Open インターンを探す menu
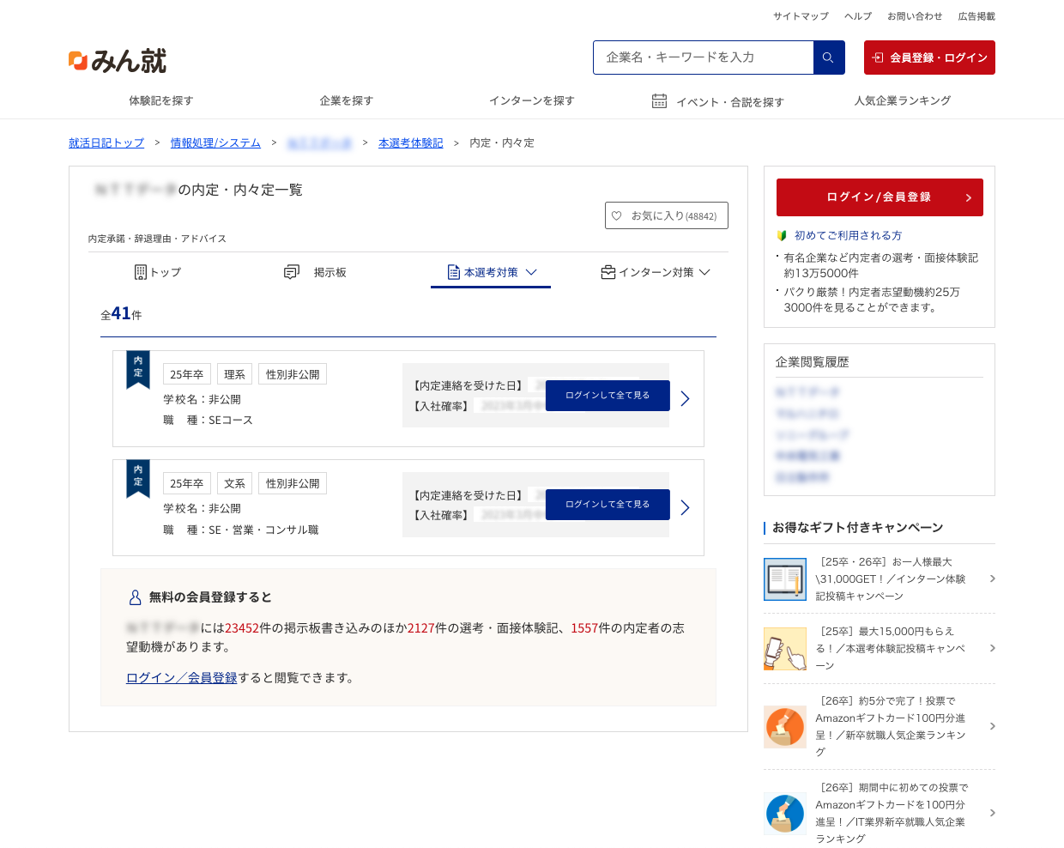This screenshot has width=1064, height=848. pyautogui.click(x=532, y=100)
